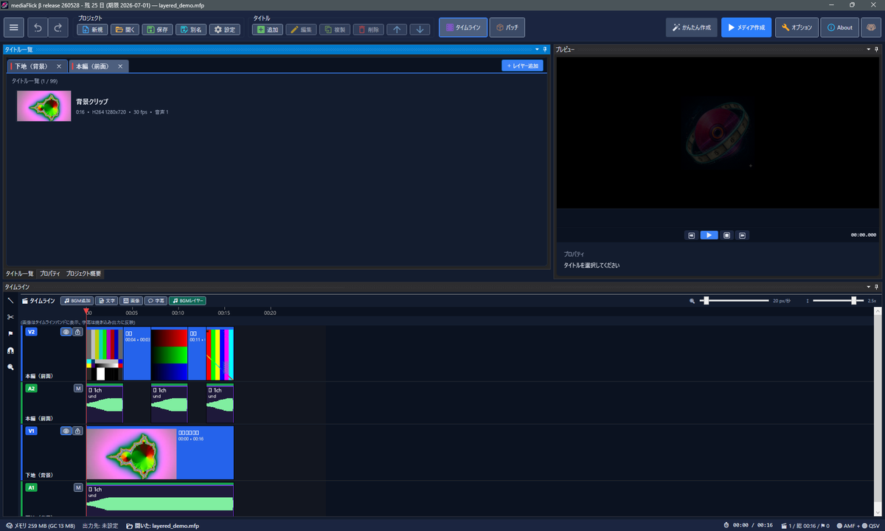Click 開く to open a project

click(x=125, y=29)
